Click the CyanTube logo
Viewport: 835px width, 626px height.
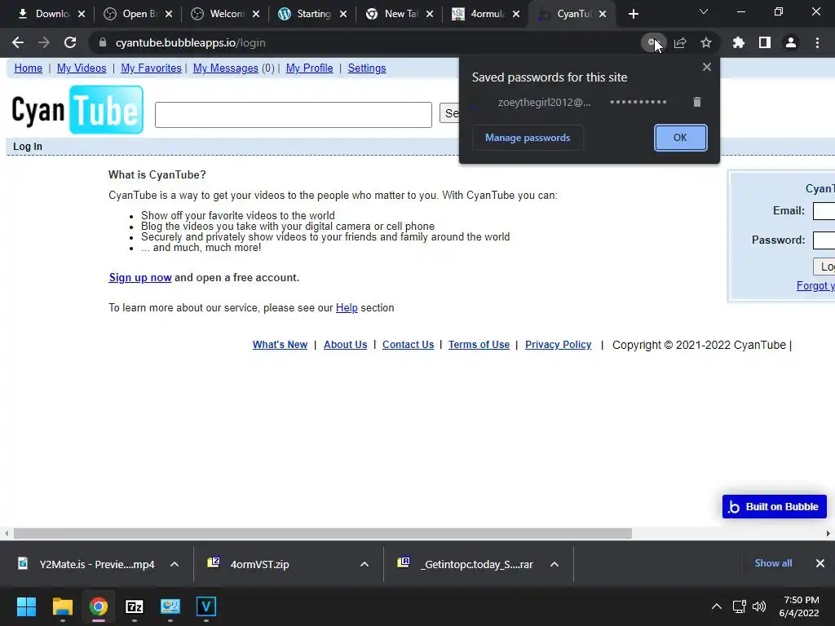(x=77, y=110)
